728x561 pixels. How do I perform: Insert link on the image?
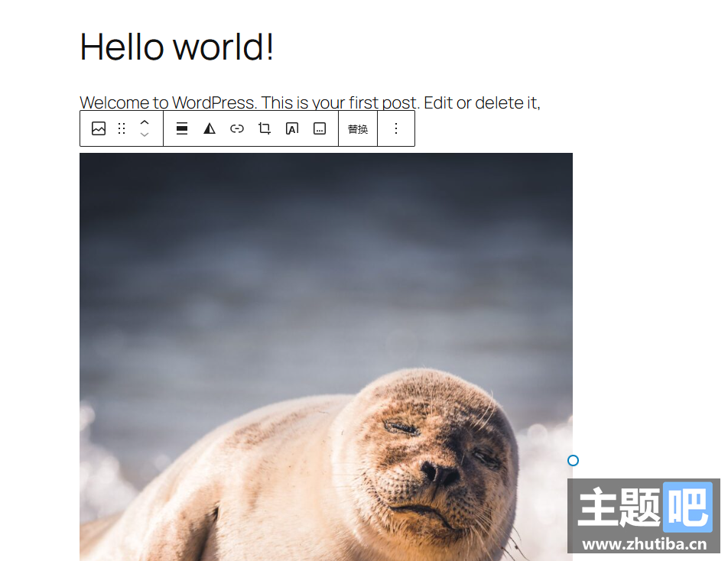(237, 128)
